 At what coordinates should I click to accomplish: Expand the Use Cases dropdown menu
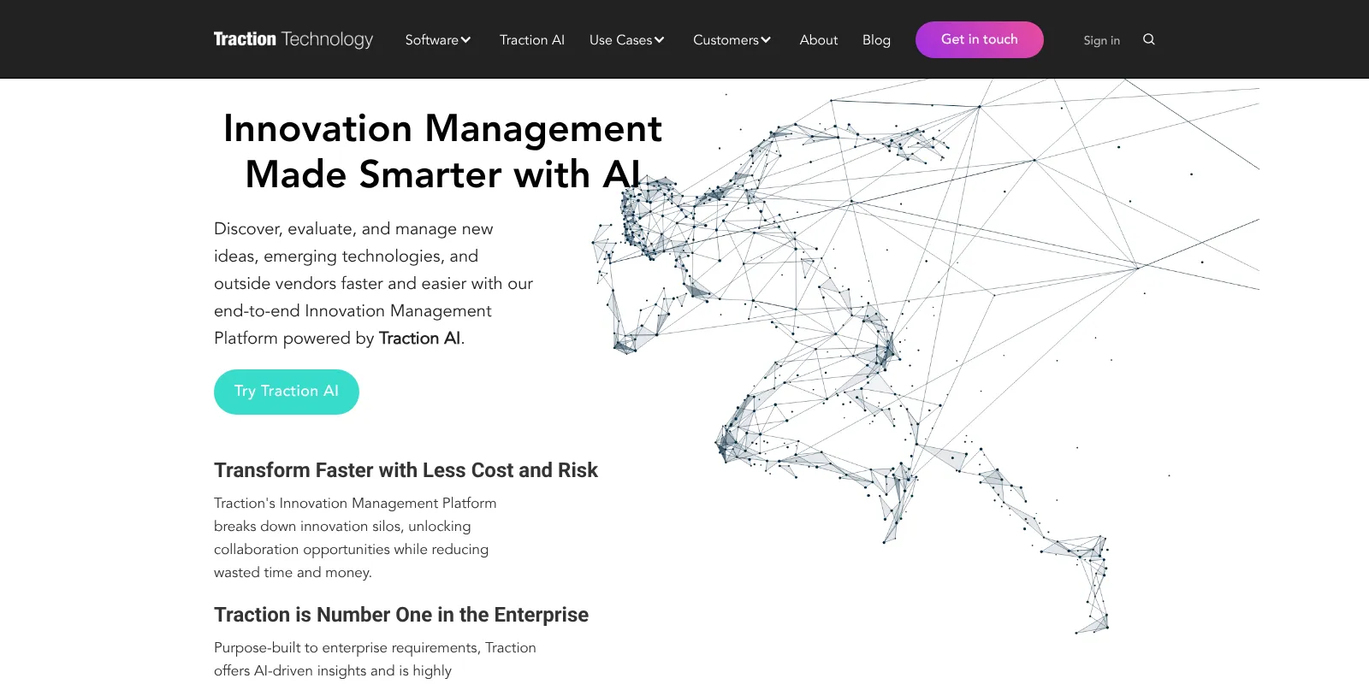point(627,40)
